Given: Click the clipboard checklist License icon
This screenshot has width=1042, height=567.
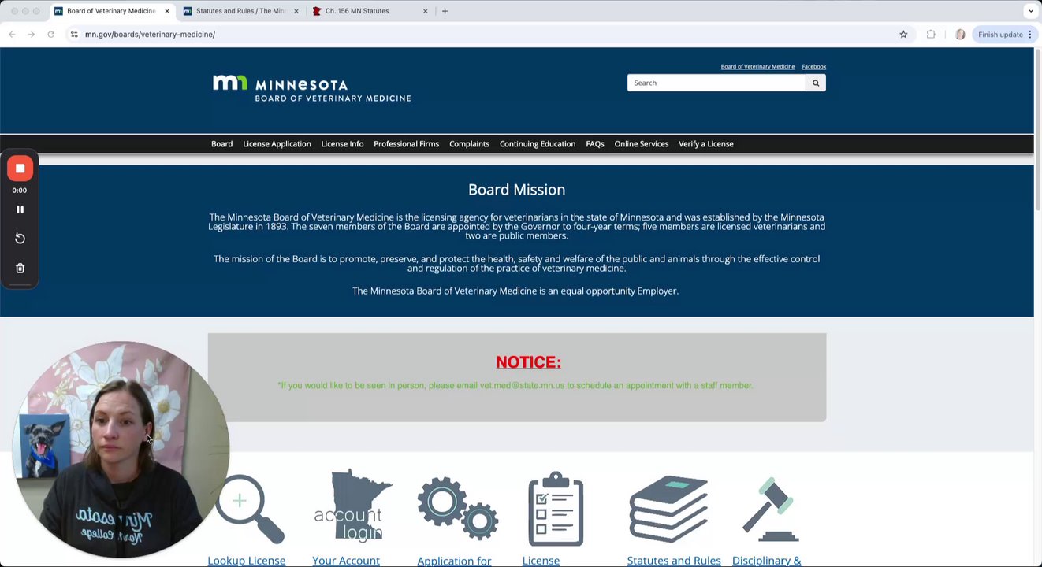Looking at the screenshot, I should 556,509.
